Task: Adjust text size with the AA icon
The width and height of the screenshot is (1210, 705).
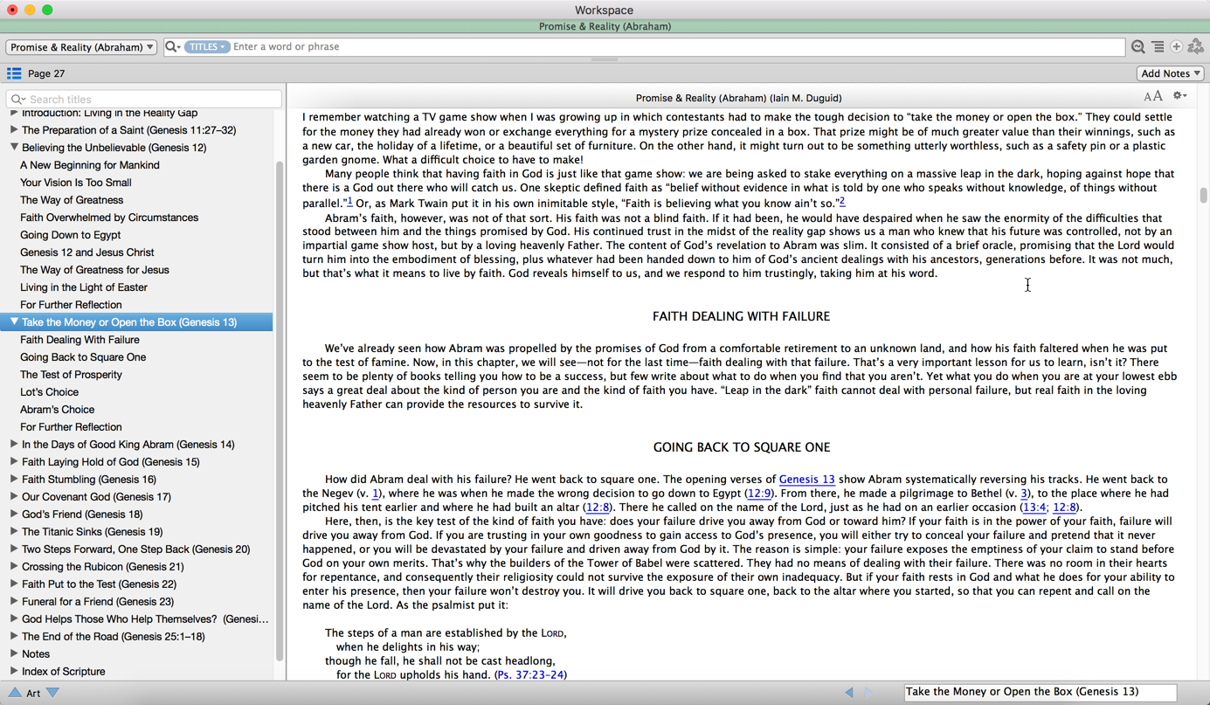Action: 1153,96
